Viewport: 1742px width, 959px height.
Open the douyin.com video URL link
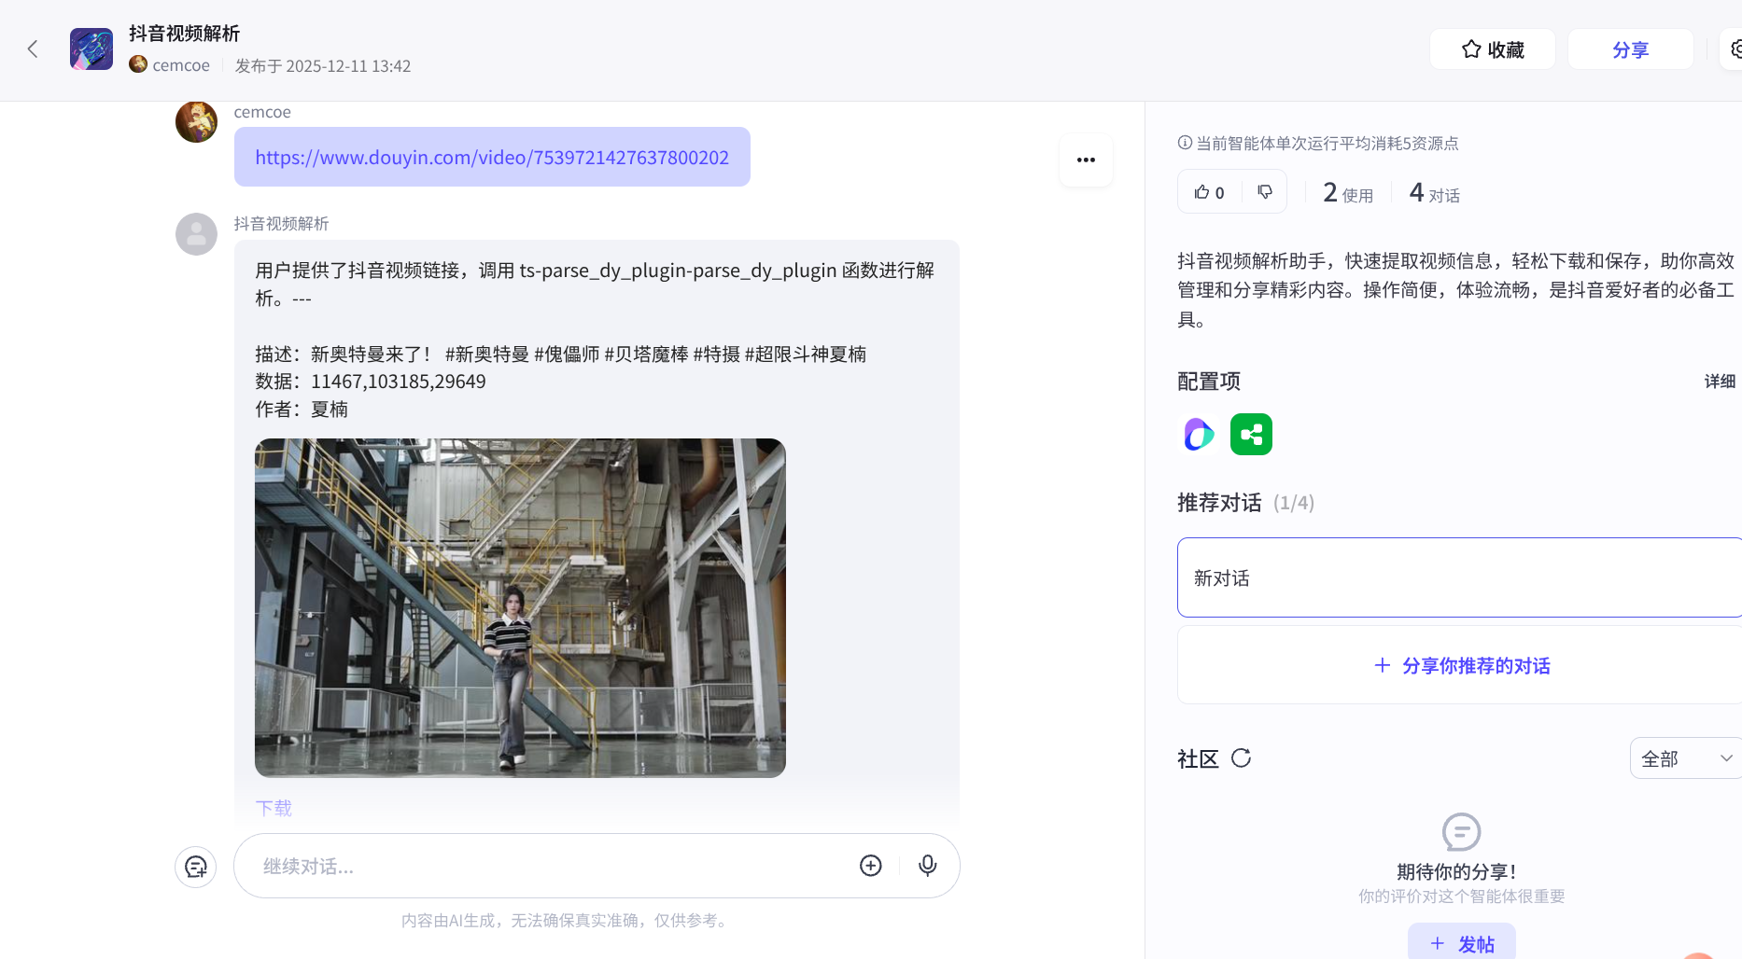492,157
